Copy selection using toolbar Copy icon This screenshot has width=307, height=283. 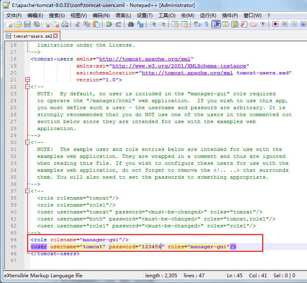(87, 24)
